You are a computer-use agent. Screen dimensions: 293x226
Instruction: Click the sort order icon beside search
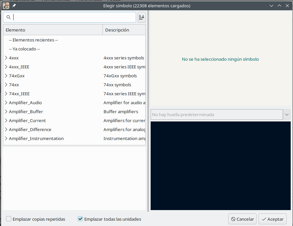(142, 17)
